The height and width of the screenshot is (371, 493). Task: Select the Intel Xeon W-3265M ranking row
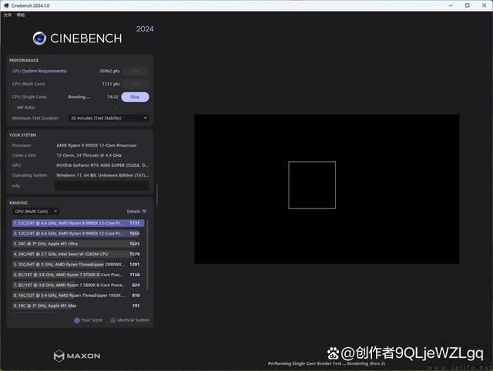[x=79, y=255]
